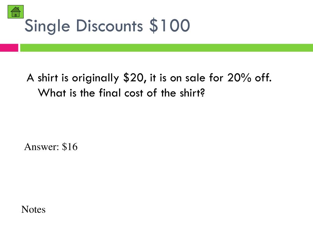This screenshot has height=235, width=313.
Task: Click the word 'originally' in the question
Action: point(95,78)
